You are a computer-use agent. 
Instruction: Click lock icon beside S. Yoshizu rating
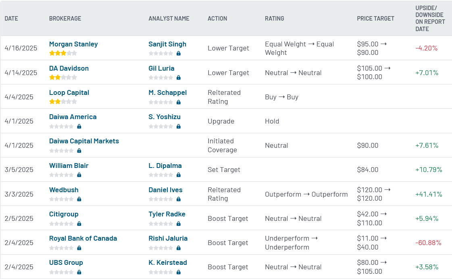[x=179, y=126]
